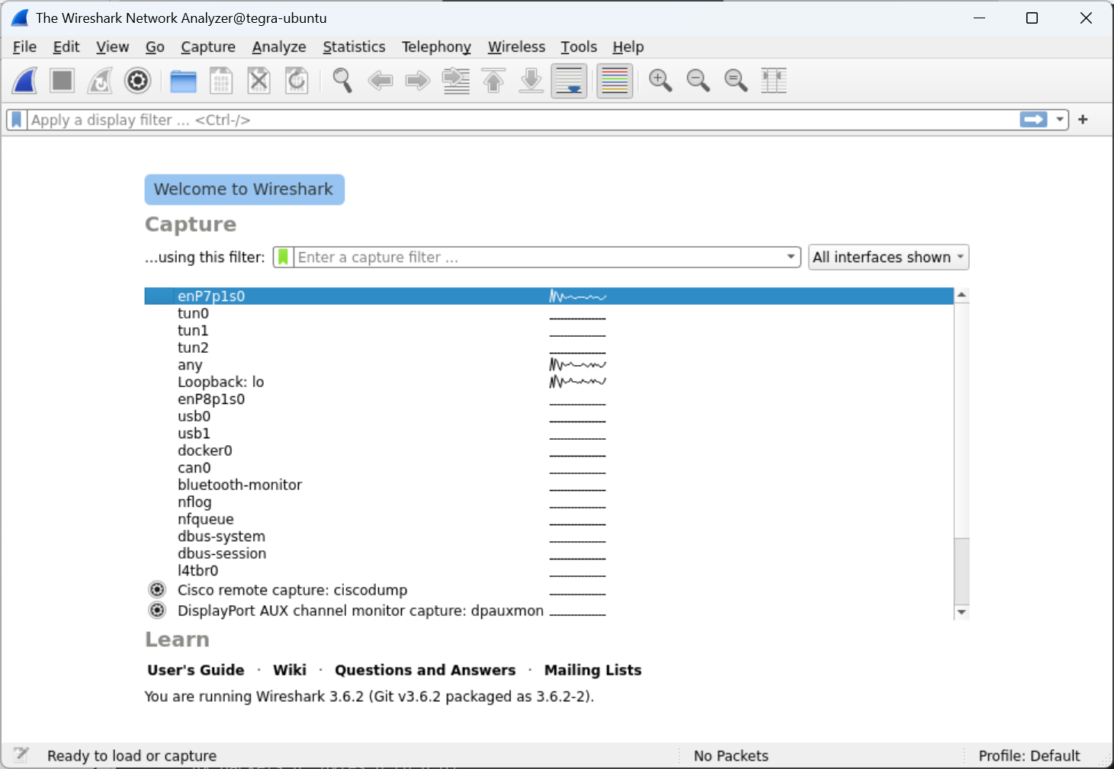Select the l4tbr0 interface
The image size is (1114, 769).
click(549, 571)
